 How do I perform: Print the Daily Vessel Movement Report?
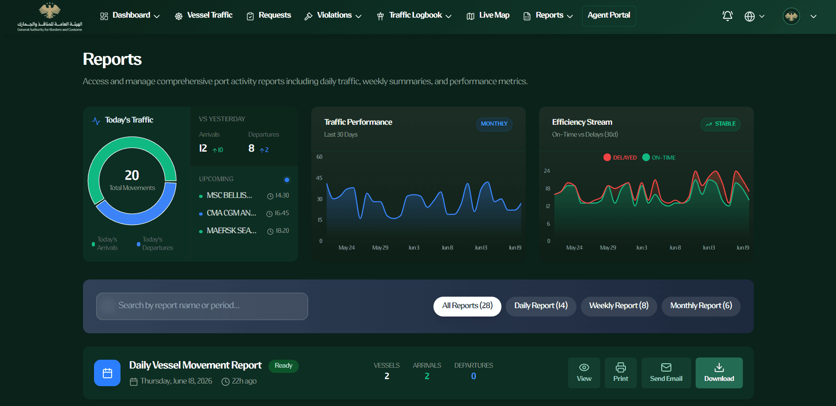tap(621, 373)
